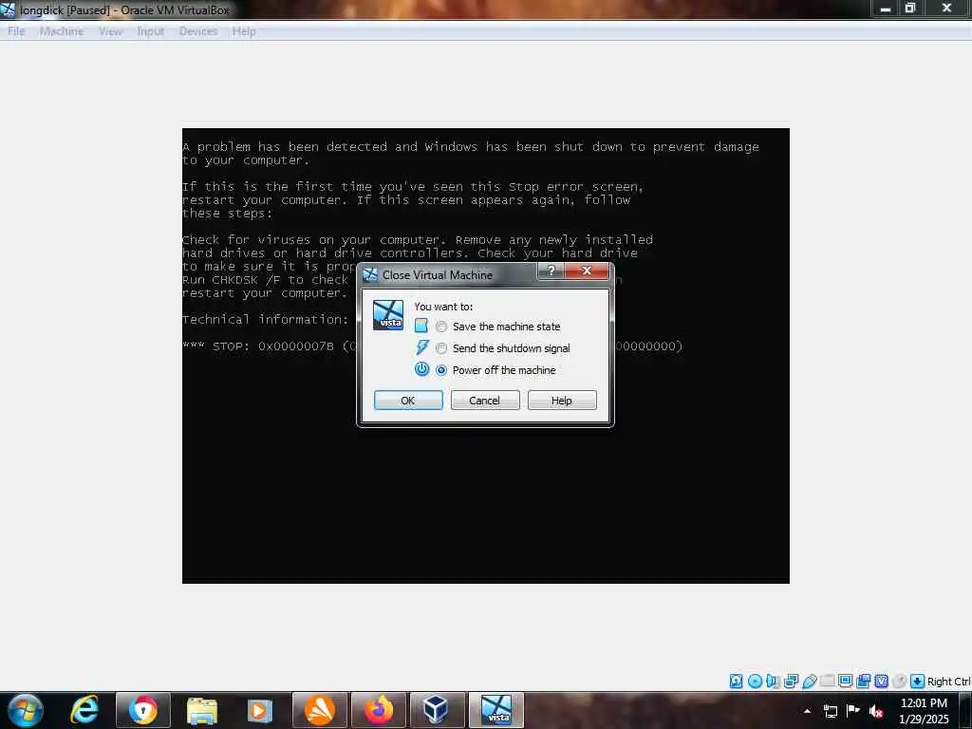Click the keyboard capture arrow icon
972x729 pixels.
coord(918,682)
